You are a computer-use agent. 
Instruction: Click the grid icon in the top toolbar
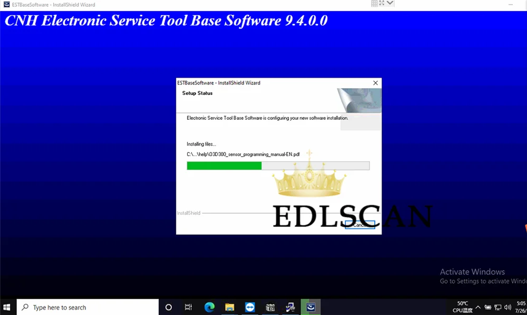(x=374, y=3)
